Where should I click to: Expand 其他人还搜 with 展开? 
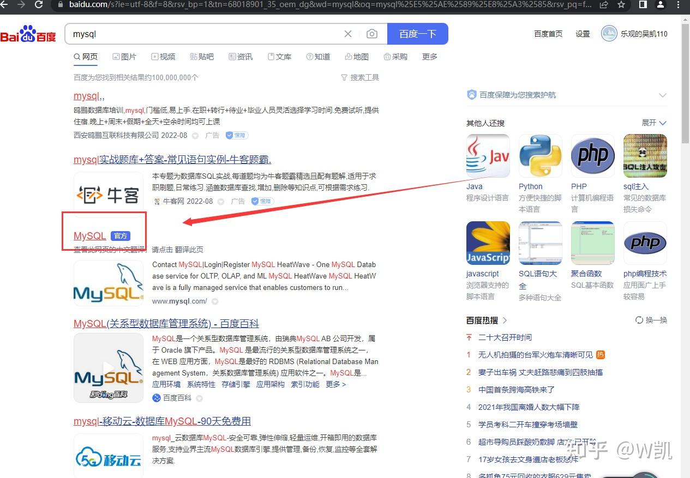[654, 123]
